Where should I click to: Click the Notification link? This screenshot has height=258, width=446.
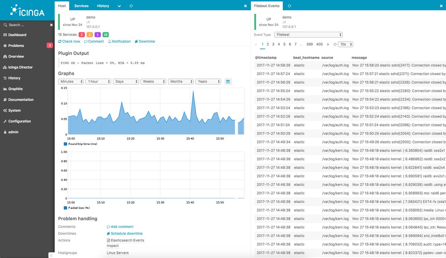[x=119, y=42]
